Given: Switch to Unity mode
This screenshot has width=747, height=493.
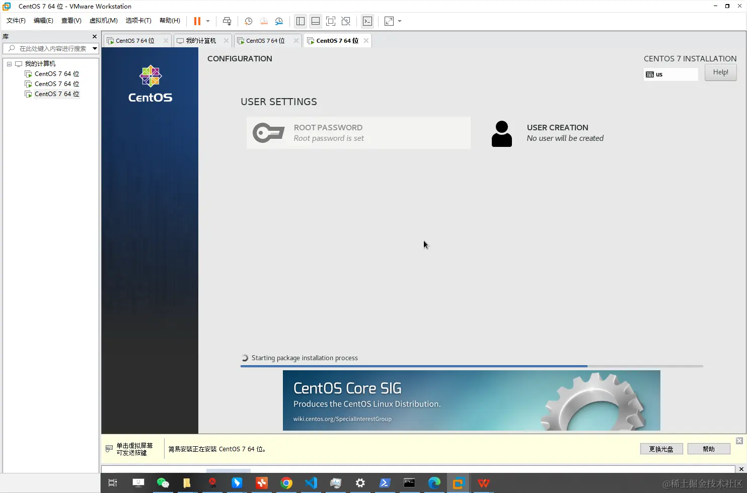Looking at the screenshot, I should (x=346, y=21).
